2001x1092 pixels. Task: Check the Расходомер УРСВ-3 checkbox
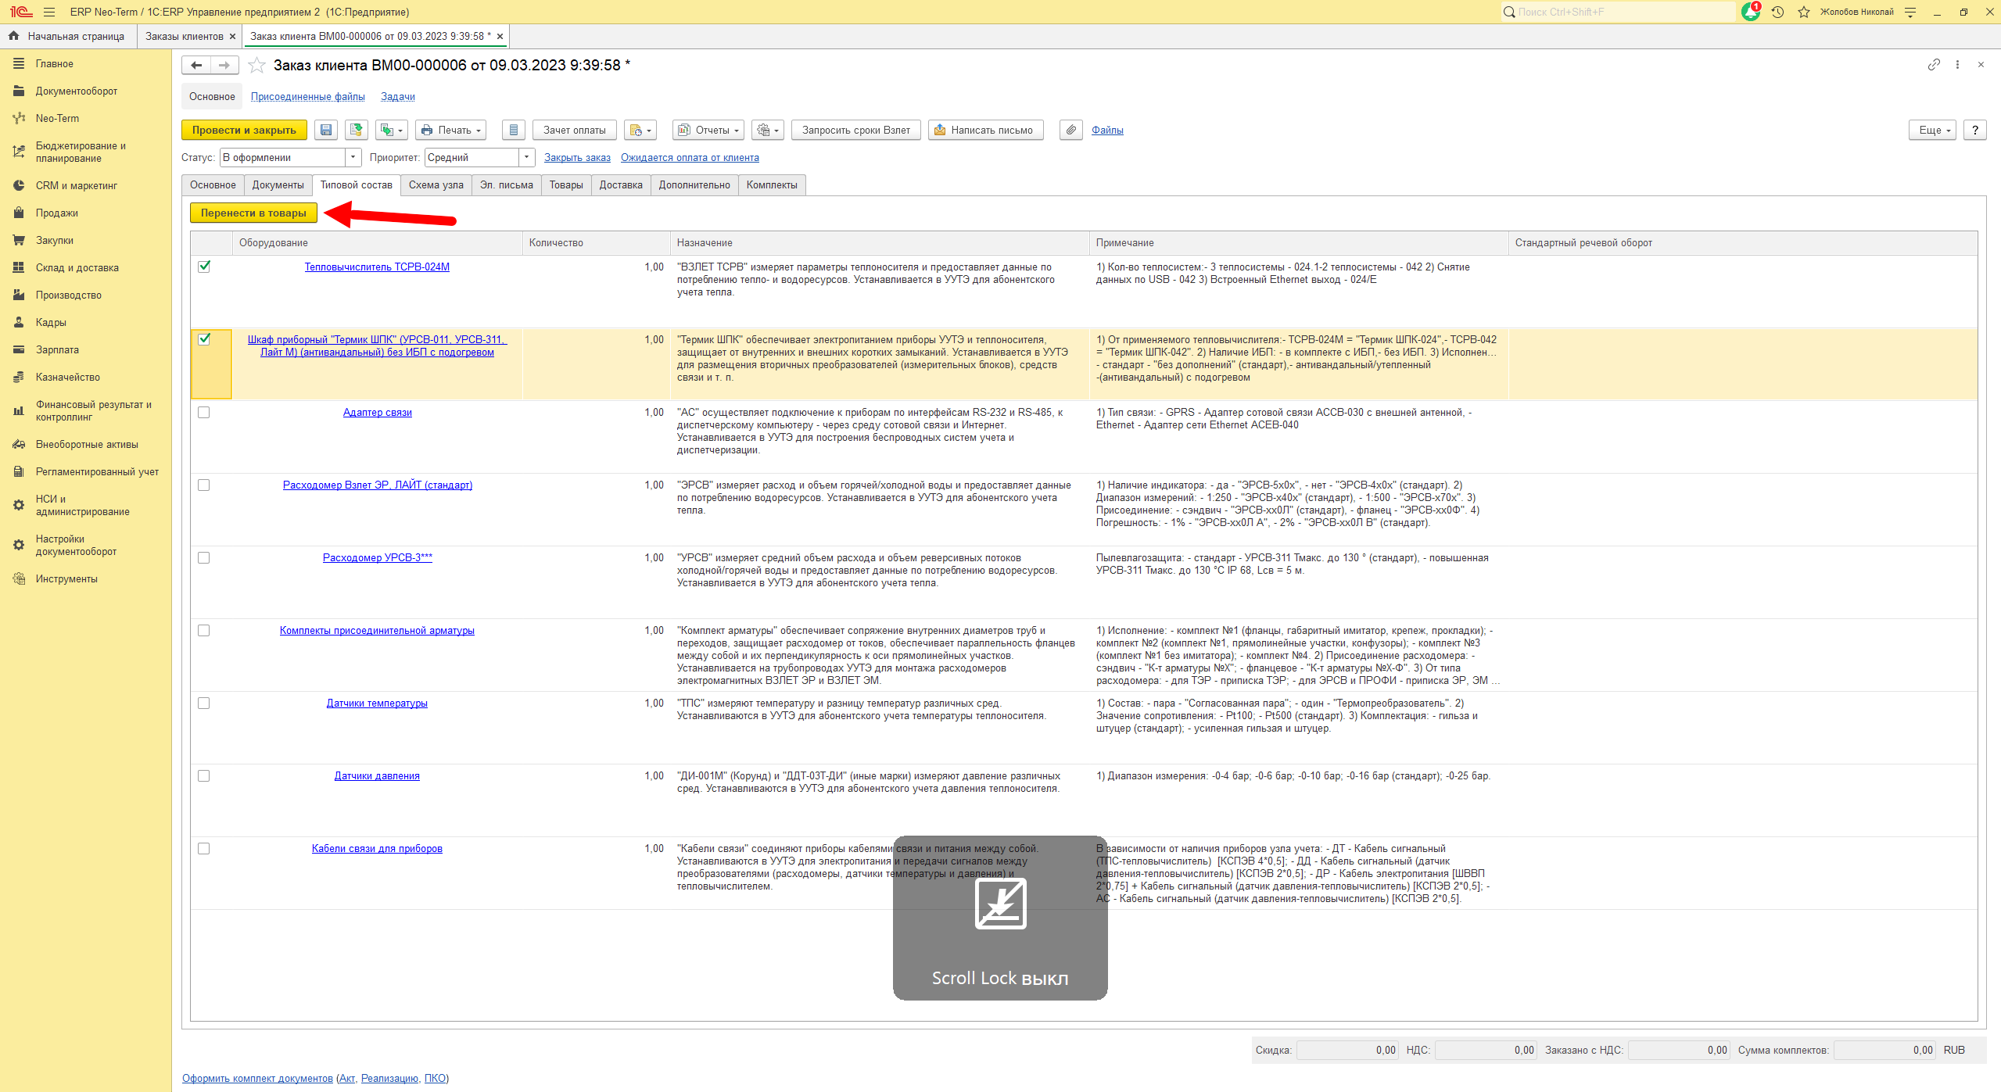[x=204, y=557]
